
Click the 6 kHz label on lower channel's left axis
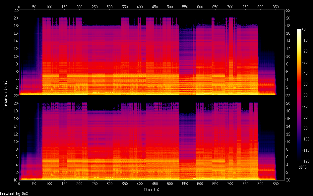[x=16, y=157]
